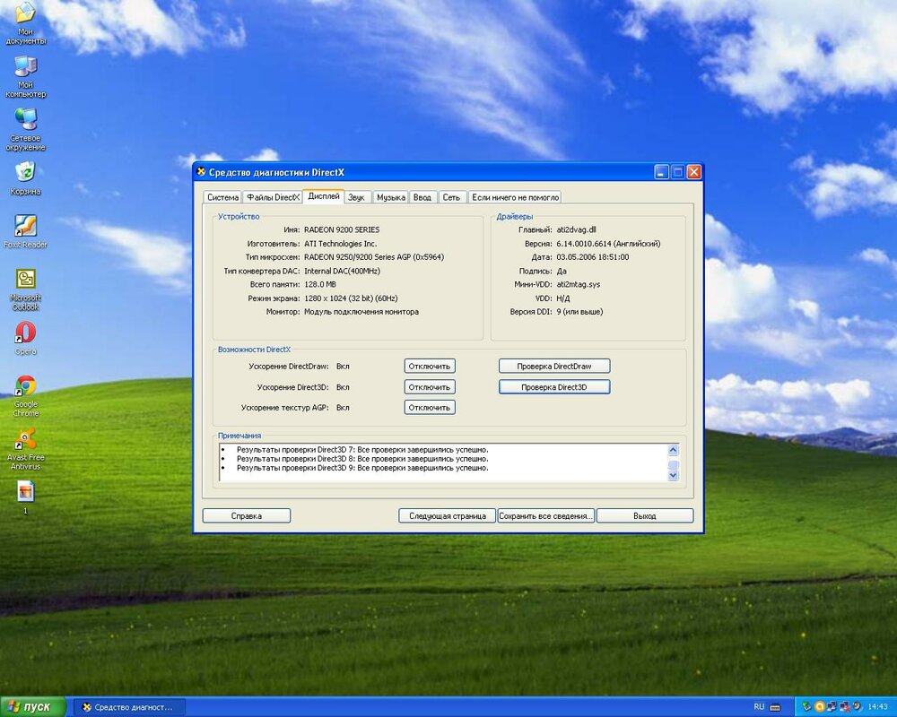Select the Корзина recycle bin icon
The image size is (897, 717).
click(25, 178)
